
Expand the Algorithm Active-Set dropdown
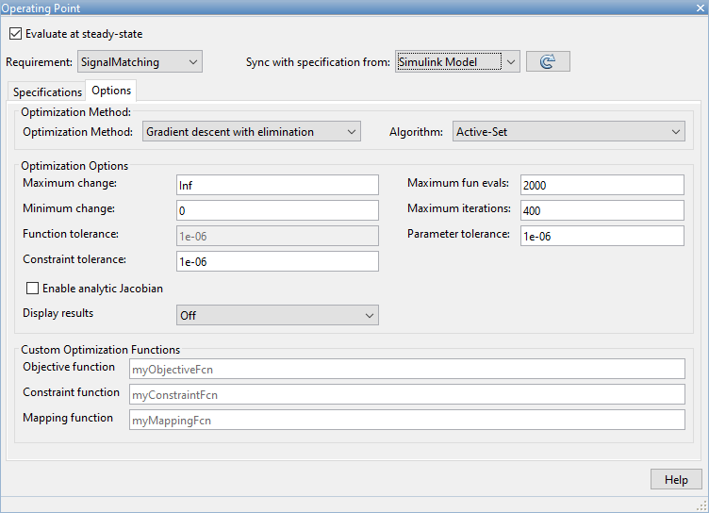pyautogui.click(x=569, y=132)
